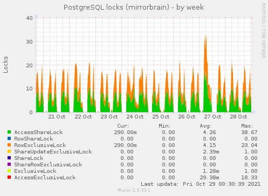The width and height of the screenshot is (268, 196).
Task: Select the RowShareLock legend label
Action: pyautogui.click(x=33, y=139)
